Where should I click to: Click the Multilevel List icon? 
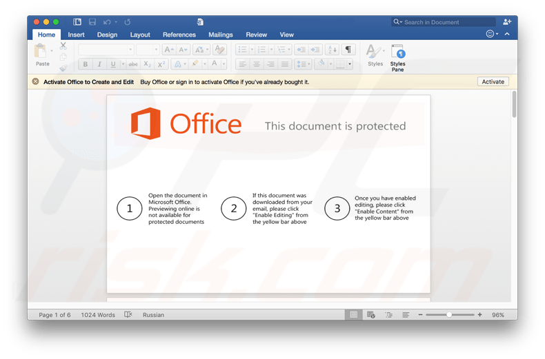click(281, 50)
